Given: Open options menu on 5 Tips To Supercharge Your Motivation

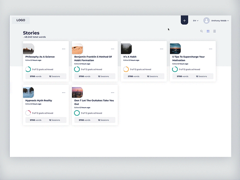Looking at the screenshot, I should click(210, 49).
